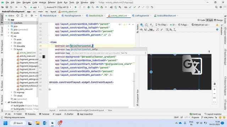Switch to MainActivity.kt tab
Image resolution: width=227 pixels, height=127 pixels.
(x=49, y=16)
